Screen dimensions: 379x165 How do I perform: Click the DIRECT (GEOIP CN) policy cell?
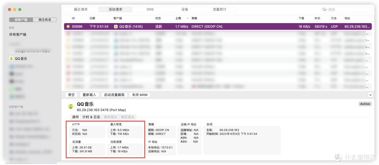[207, 27]
